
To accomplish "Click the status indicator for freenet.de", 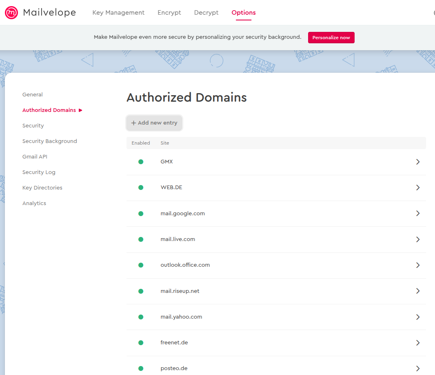I will [x=141, y=343].
